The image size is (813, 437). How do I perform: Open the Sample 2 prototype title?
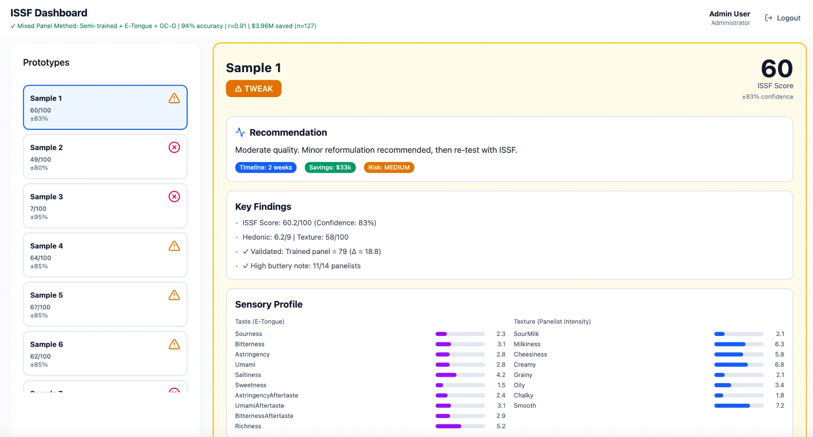(x=46, y=147)
